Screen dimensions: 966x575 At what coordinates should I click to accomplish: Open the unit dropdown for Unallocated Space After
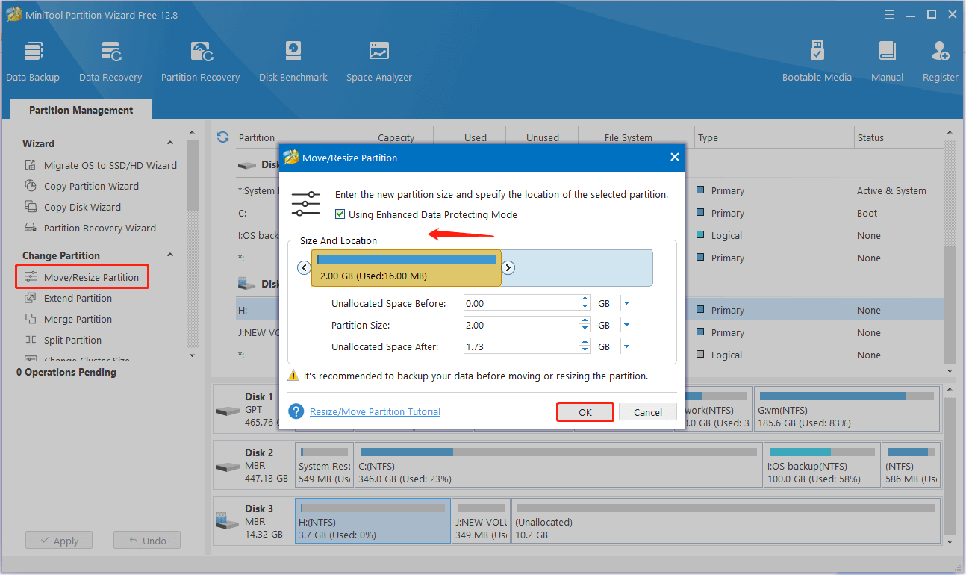click(627, 346)
